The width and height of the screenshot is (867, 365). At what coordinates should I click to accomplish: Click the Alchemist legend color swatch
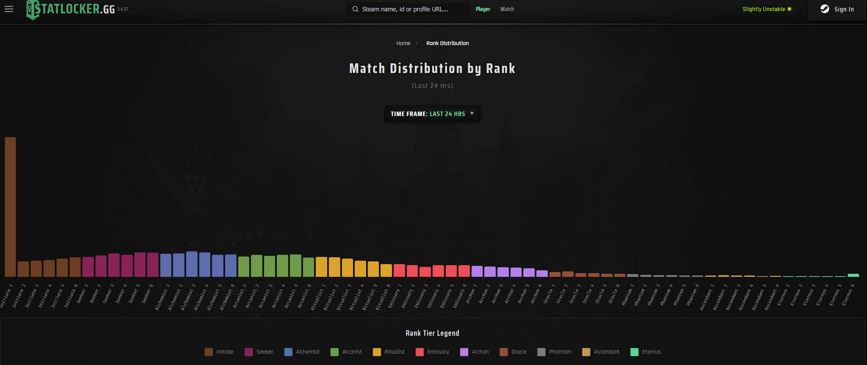(288, 352)
